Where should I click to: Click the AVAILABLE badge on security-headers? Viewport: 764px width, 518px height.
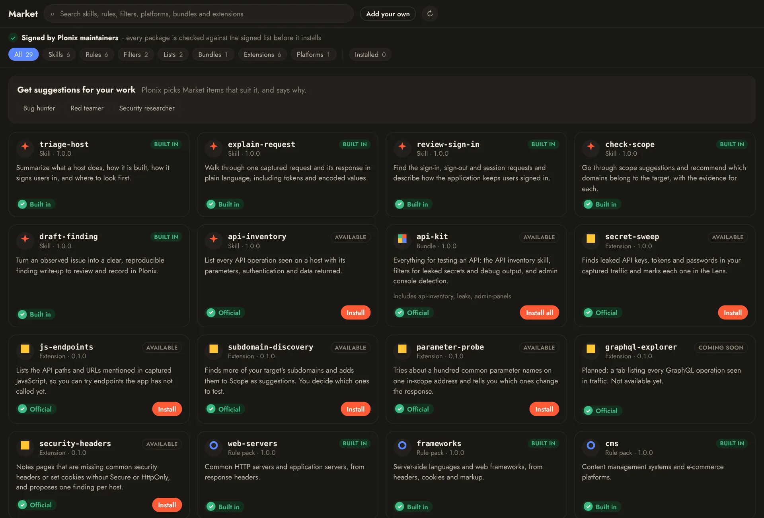(x=162, y=444)
